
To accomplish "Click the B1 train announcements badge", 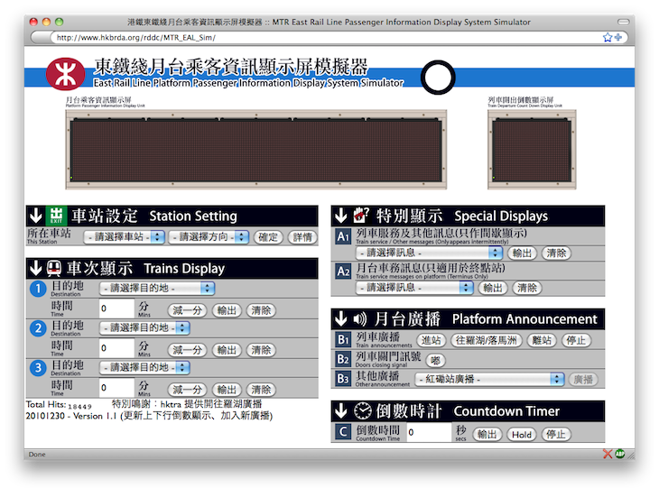I will tap(343, 339).
